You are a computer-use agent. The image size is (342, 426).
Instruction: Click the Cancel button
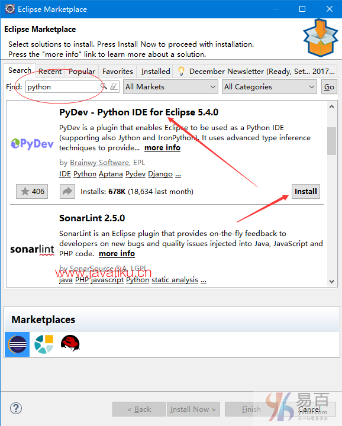(309, 409)
